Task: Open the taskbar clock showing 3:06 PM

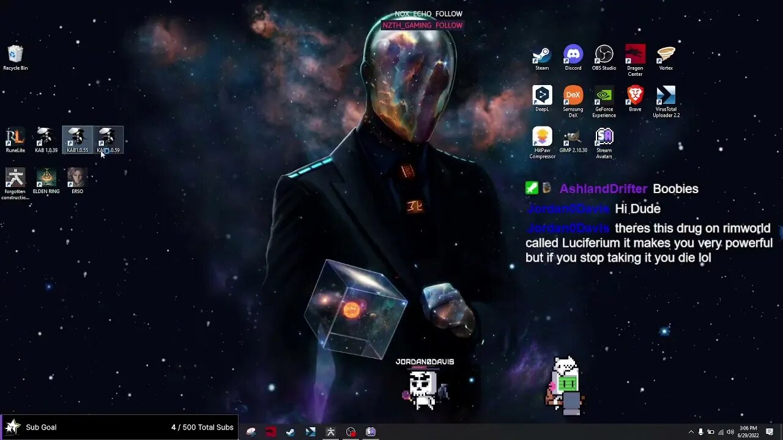Action: (x=748, y=431)
